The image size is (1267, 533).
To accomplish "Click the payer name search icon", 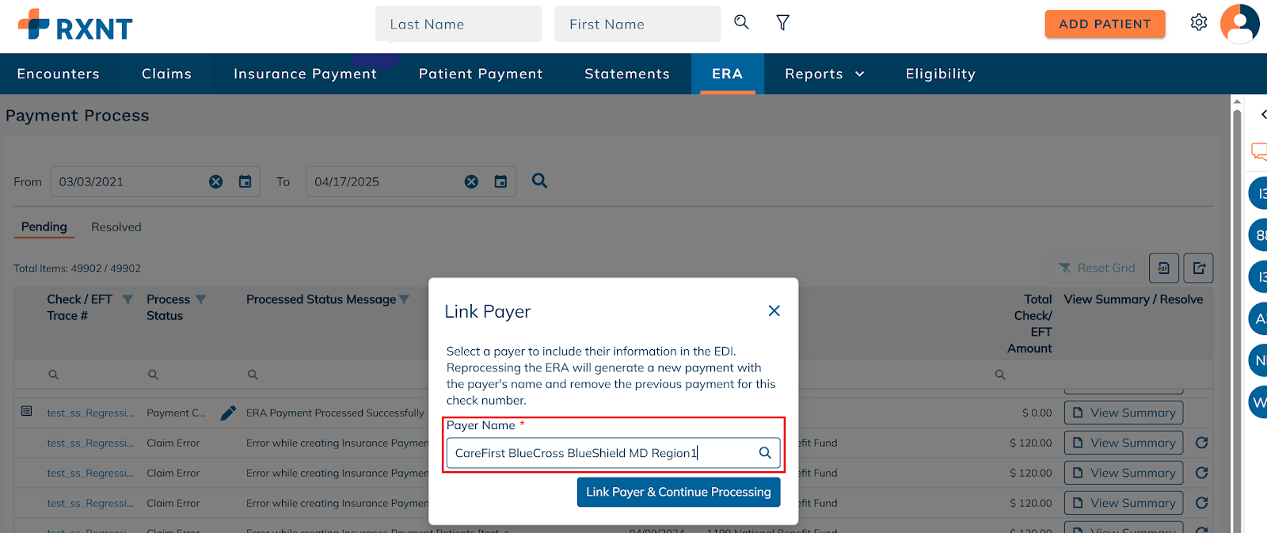I will click(x=765, y=453).
